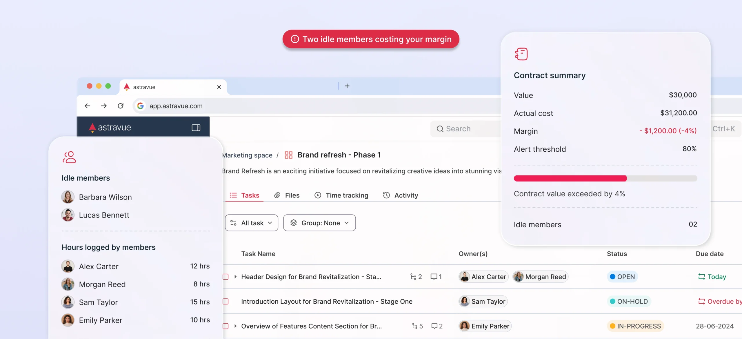Click the idle members people icon

click(69, 157)
